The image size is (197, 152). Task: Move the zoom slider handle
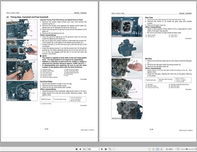click(x=187, y=149)
